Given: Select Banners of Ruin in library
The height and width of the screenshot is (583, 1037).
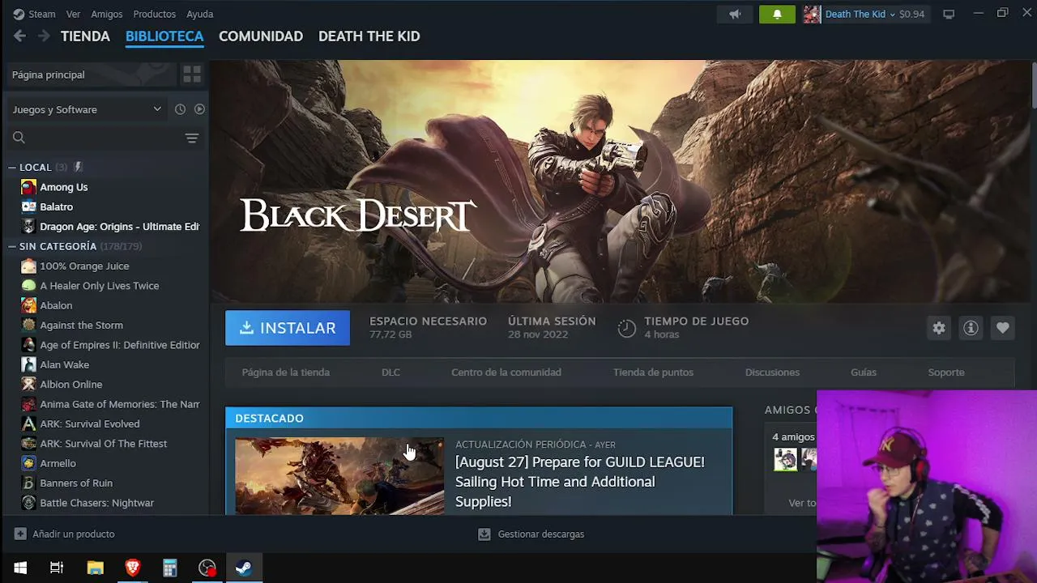Looking at the screenshot, I should click(x=76, y=483).
